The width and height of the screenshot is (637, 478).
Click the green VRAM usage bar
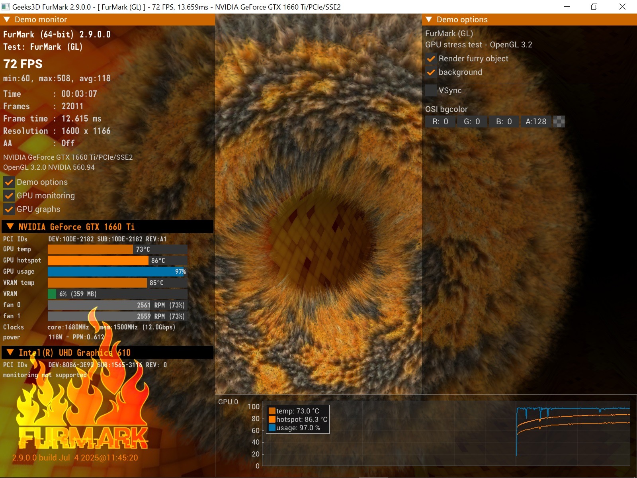[52, 294]
